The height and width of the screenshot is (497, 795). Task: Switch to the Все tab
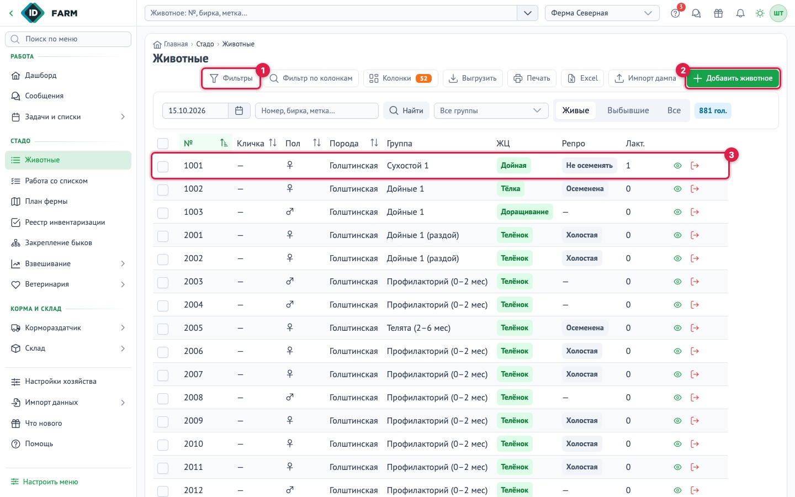click(x=674, y=110)
